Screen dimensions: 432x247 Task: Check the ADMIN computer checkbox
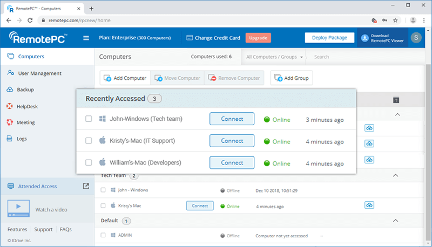click(103, 235)
